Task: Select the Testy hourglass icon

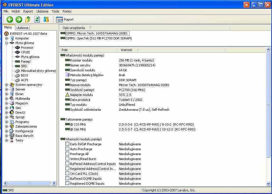Action: (x=12, y=140)
